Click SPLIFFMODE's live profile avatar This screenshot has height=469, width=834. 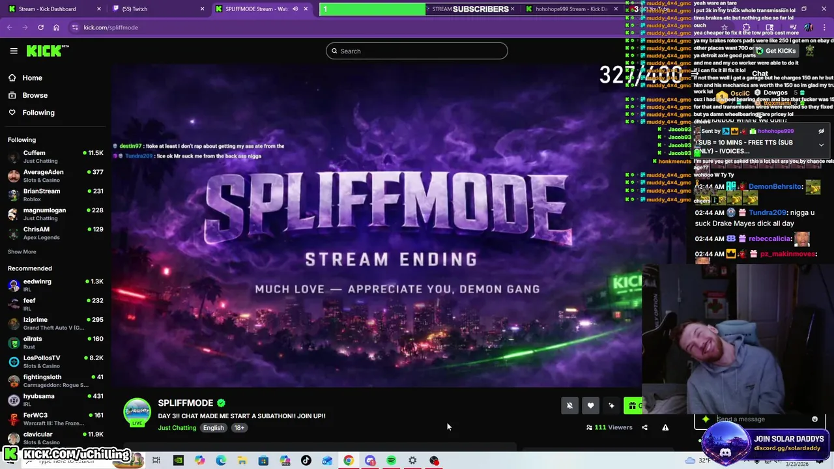coord(137,412)
